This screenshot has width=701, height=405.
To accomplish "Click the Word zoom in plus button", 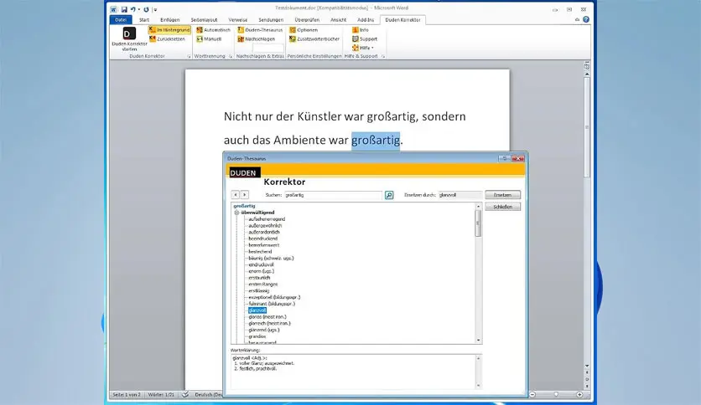I will pyautogui.click(x=579, y=394).
